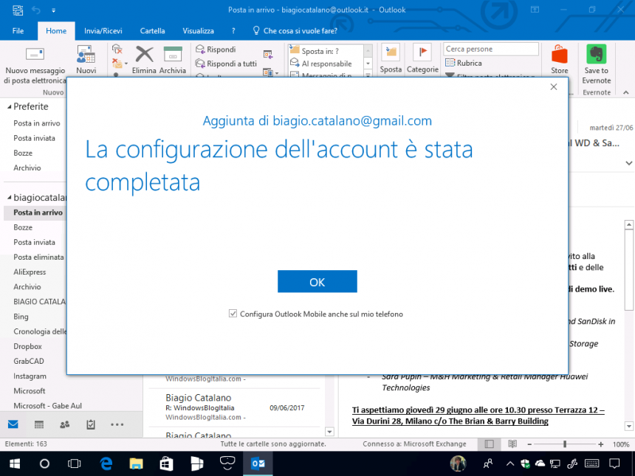Switch to Mail view icon
635x476 pixels.
point(13,424)
